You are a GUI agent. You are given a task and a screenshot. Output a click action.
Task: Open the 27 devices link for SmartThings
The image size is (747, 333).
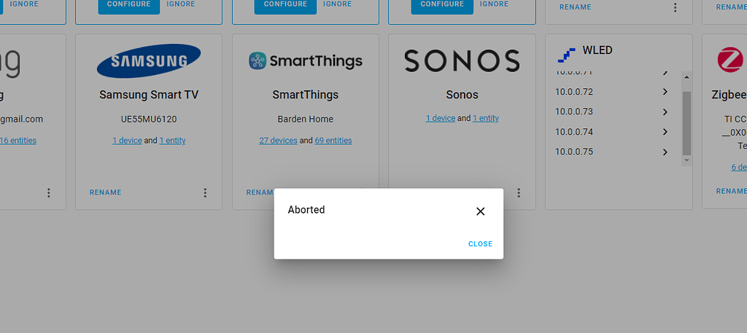coord(278,141)
